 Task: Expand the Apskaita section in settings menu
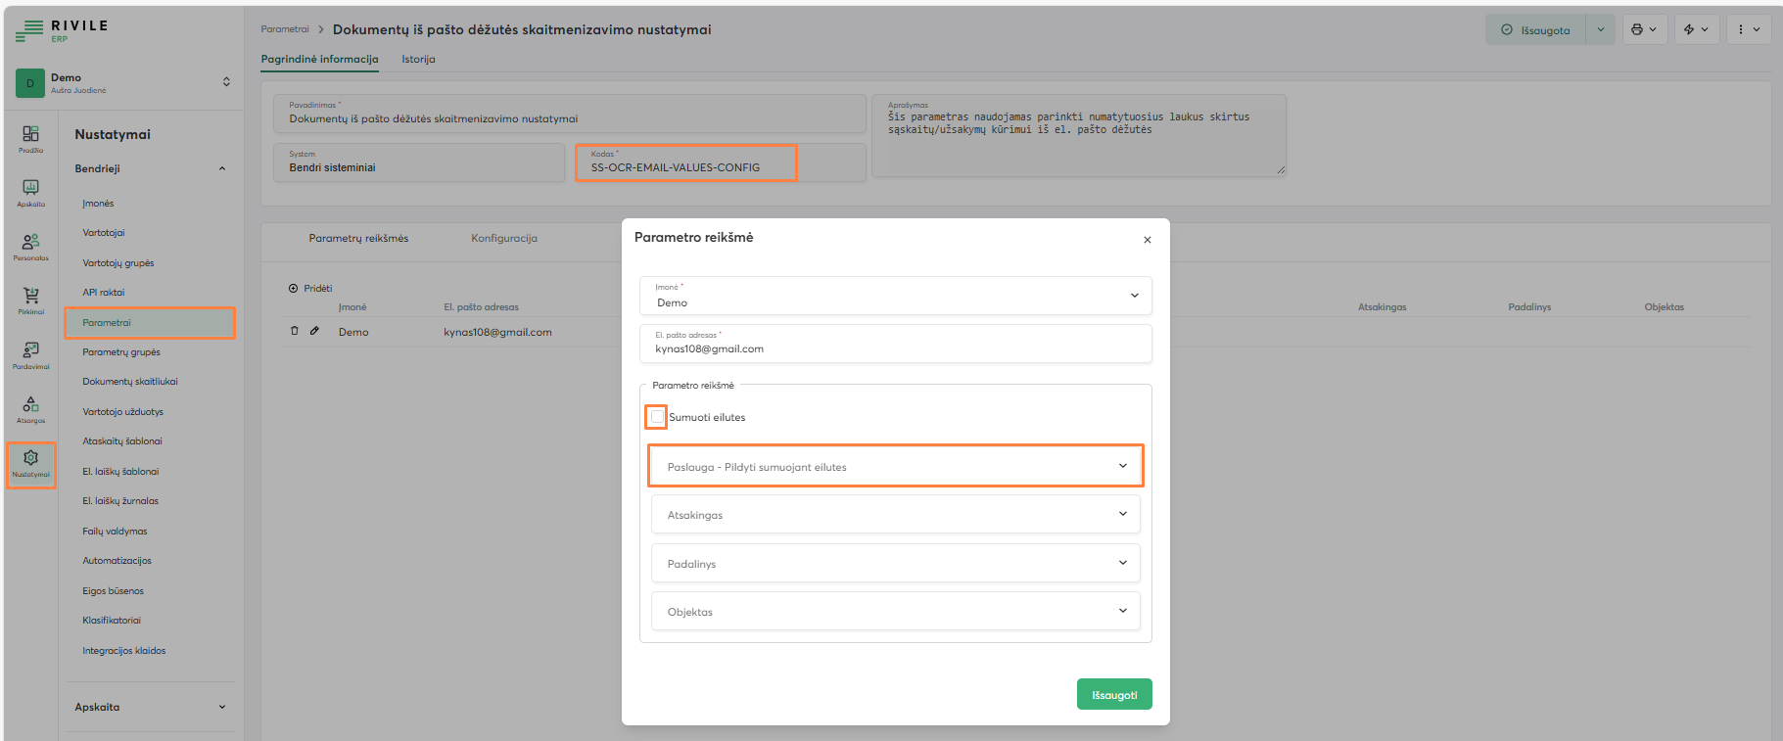click(x=151, y=707)
